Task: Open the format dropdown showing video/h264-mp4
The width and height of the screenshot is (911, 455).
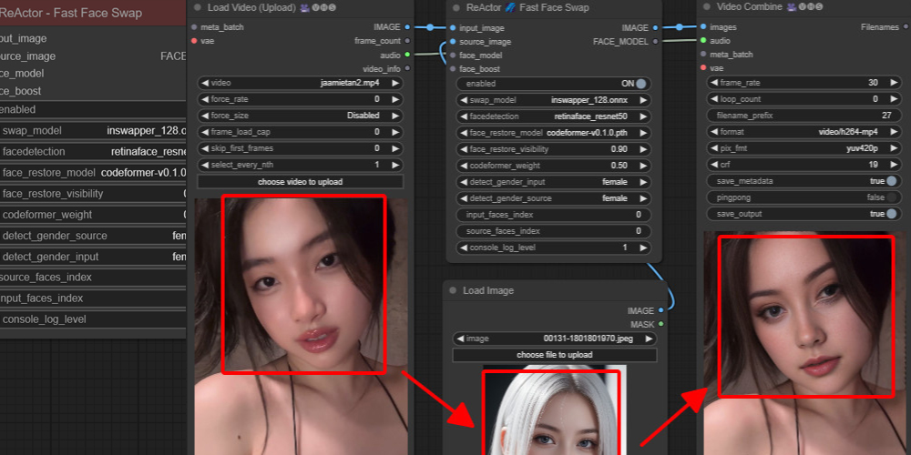Action: pyautogui.click(x=804, y=132)
